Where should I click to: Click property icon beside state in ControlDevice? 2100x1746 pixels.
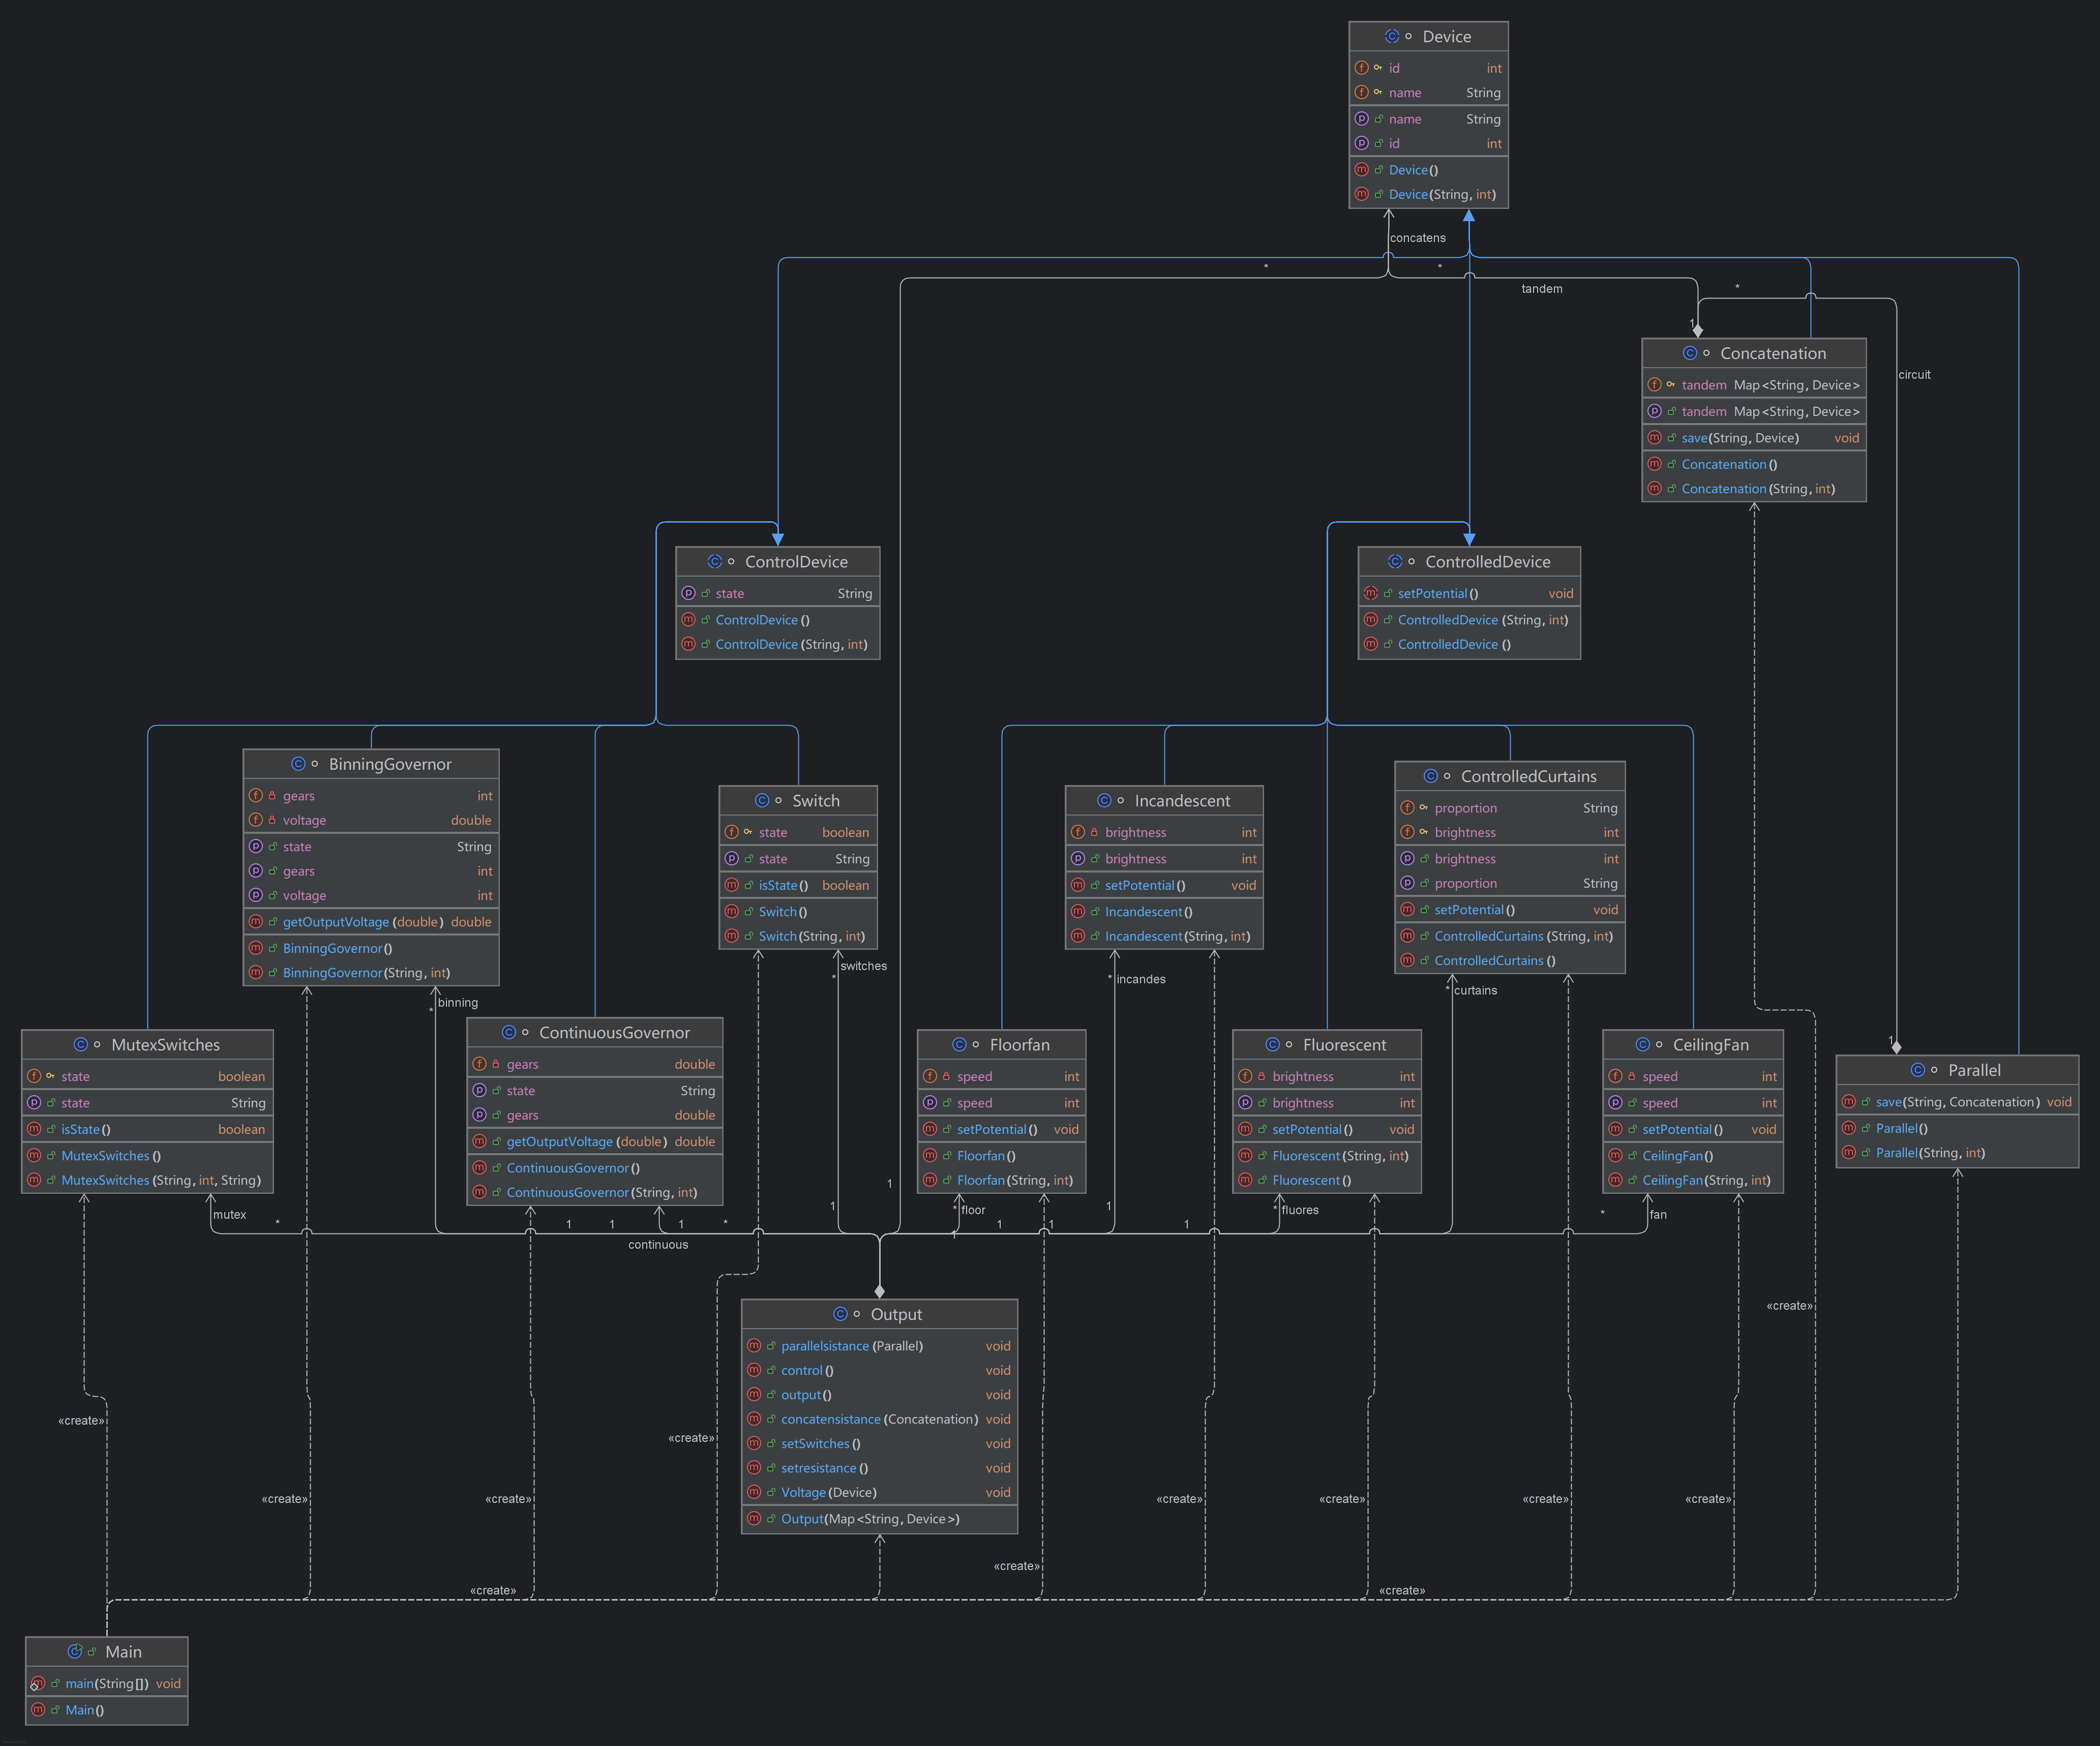[x=688, y=593]
